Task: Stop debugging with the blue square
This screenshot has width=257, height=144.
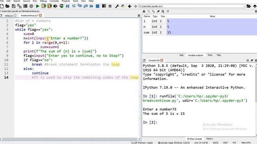Action: click(98, 6)
